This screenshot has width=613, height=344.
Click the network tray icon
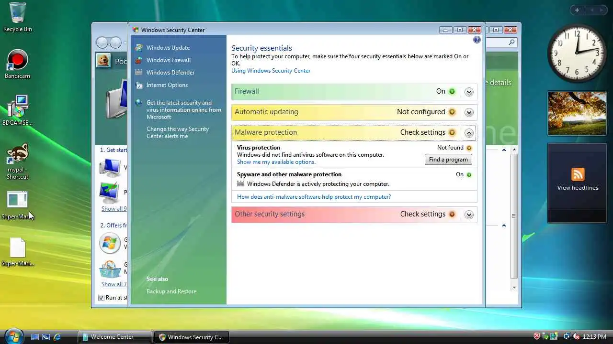point(567,336)
